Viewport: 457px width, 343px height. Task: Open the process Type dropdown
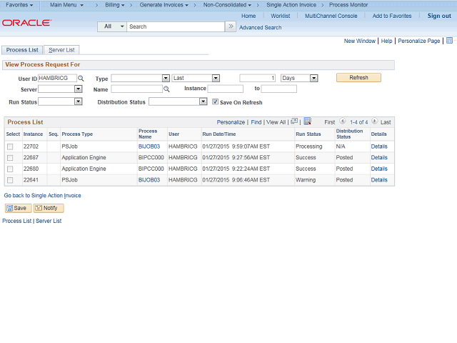pos(166,78)
